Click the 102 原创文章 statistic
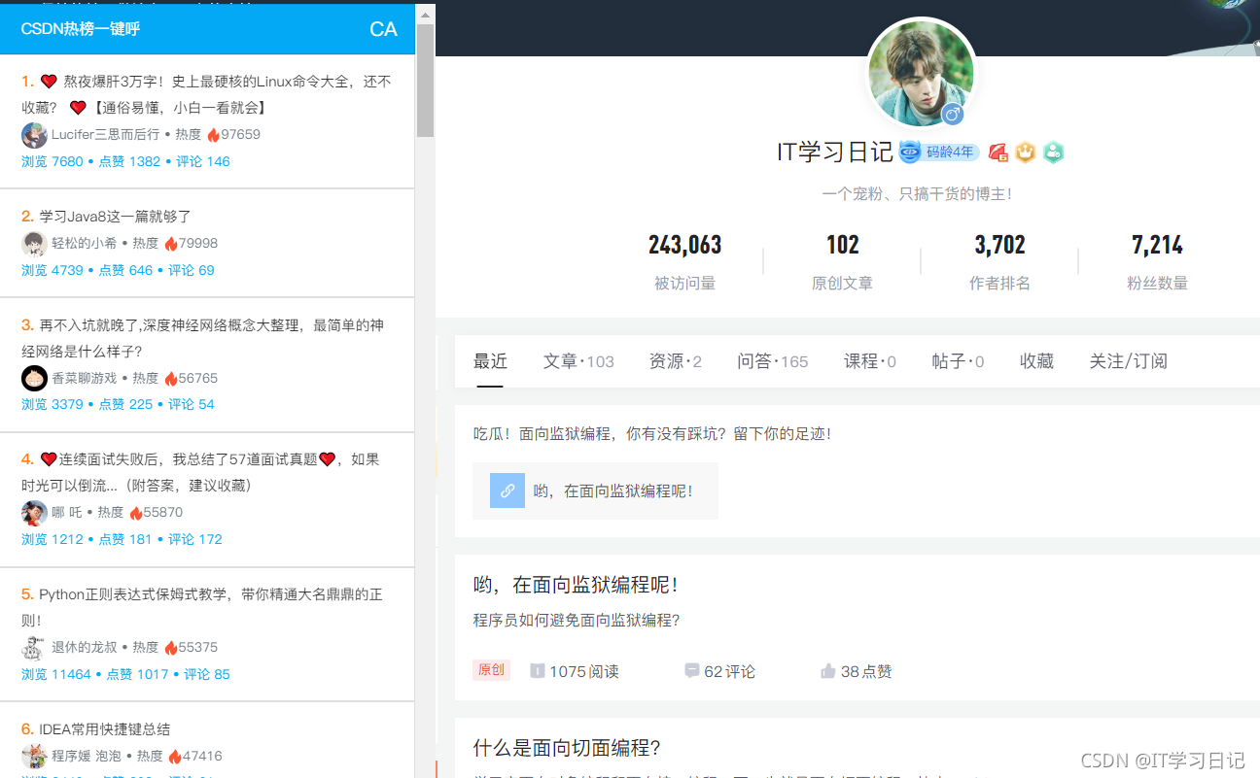The width and height of the screenshot is (1260, 778). [x=842, y=261]
